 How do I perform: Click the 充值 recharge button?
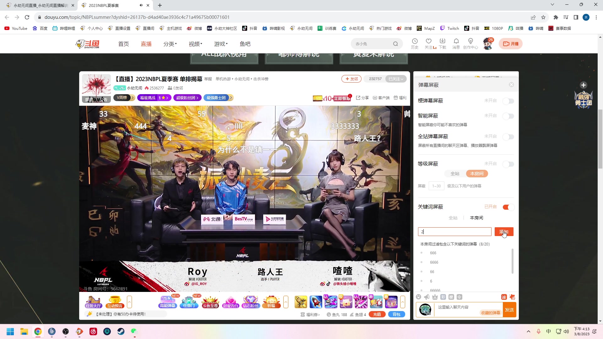[377, 314]
